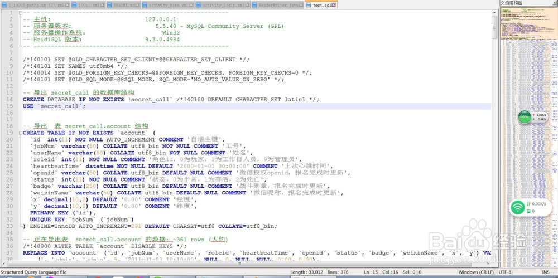The height and width of the screenshot is (278, 558).
Task: Select the test.sql tab
Action: (321, 6)
